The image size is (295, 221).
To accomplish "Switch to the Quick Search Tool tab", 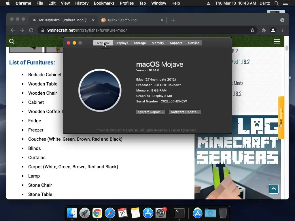I will pos(133,20).
